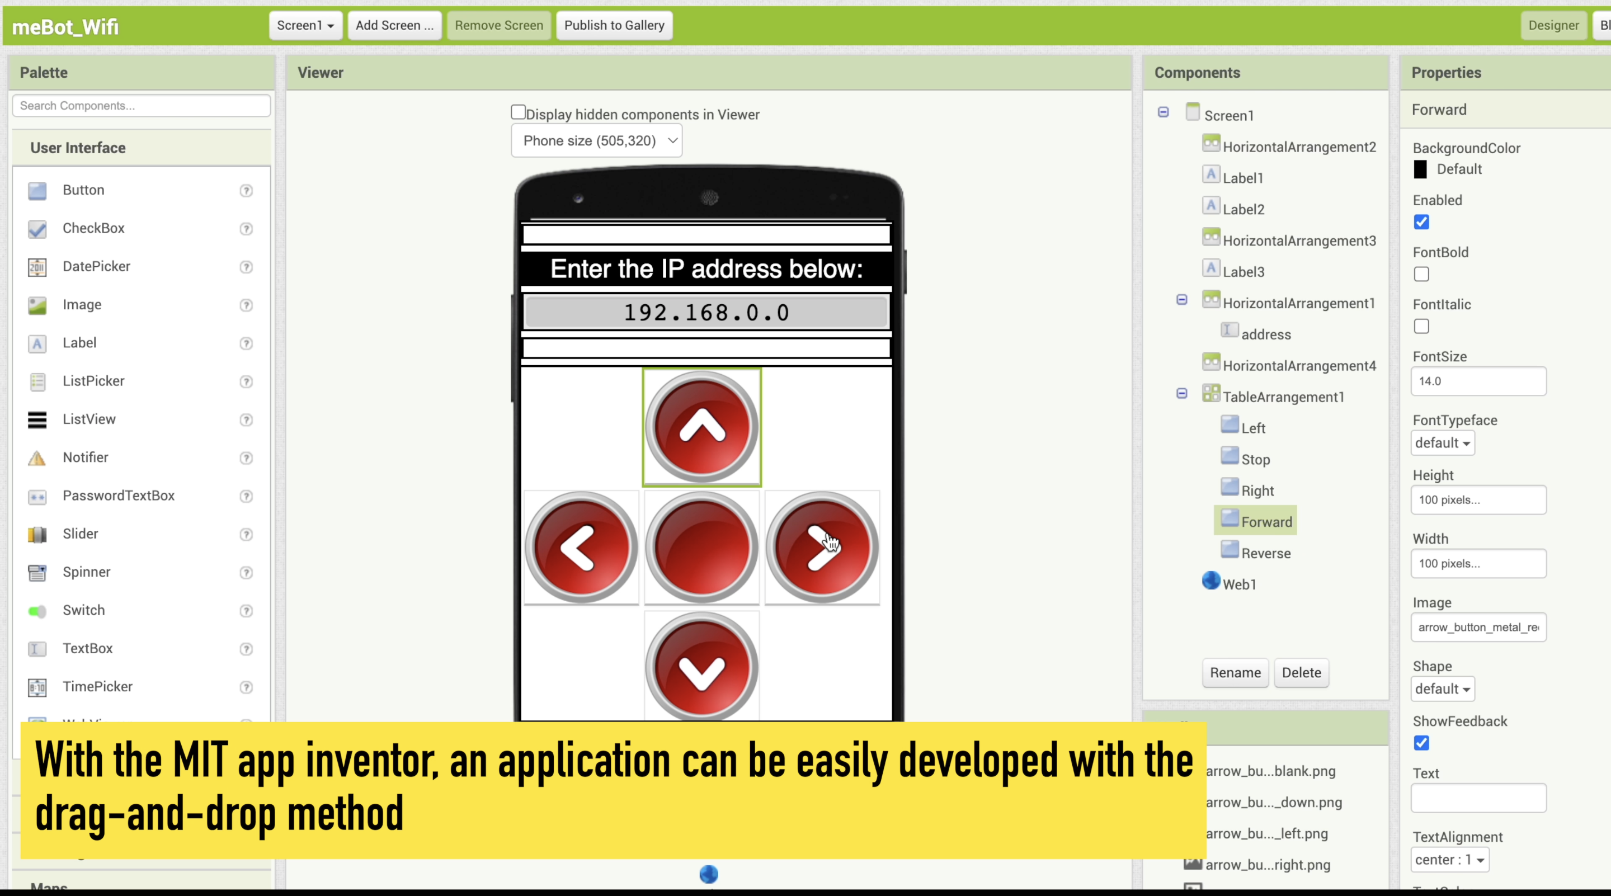Click the Rename button in Components panel

click(1235, 672)
